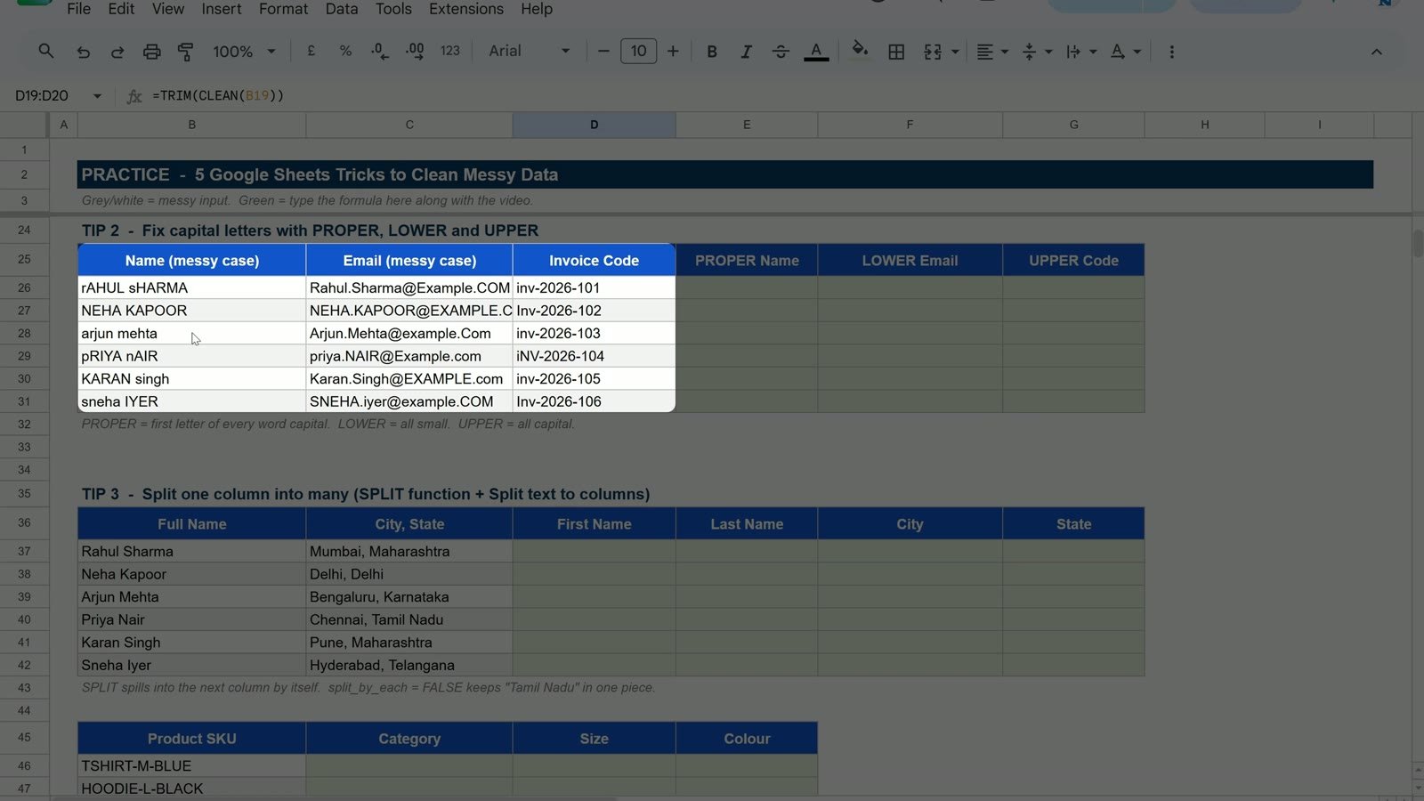The height and width of the screenshot is (801, 1424).
Task: Click the TIP 3 Split one column heading
Action: (366, 494)
